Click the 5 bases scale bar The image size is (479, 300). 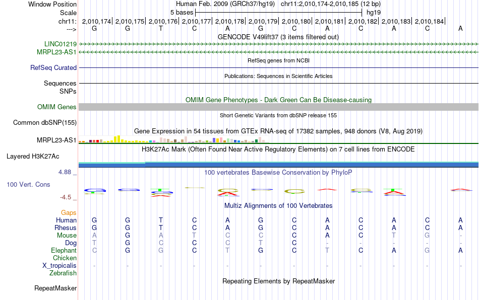click(279, 13)
